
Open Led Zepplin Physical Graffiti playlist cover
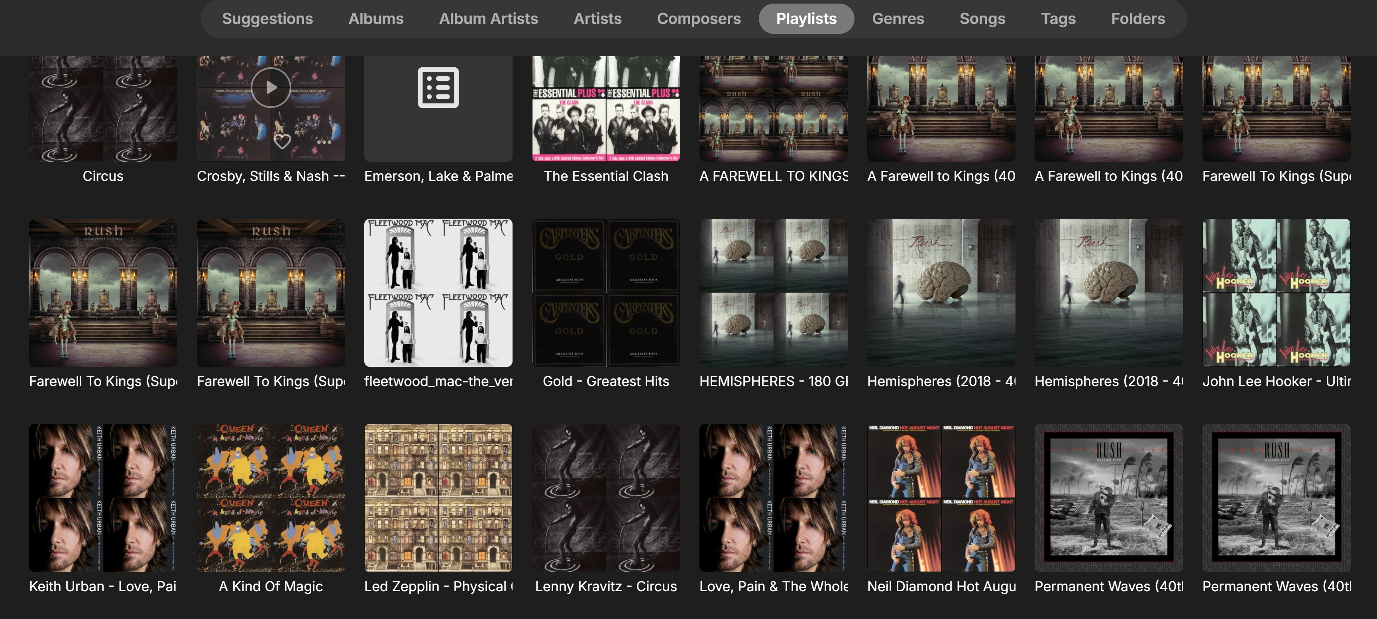(x=438, y=497)
